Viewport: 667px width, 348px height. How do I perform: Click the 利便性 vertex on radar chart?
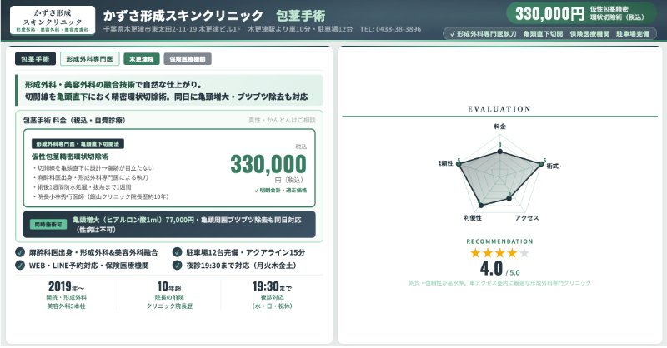[481, 205]
